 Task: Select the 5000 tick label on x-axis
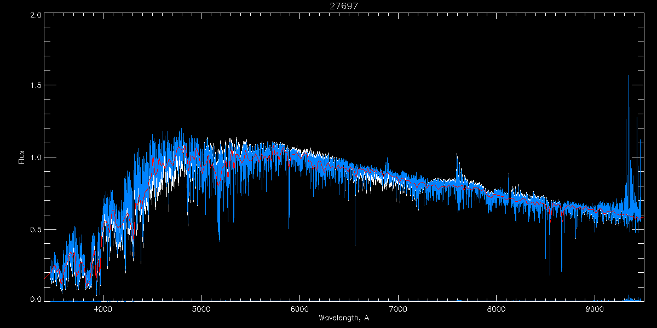[x=201, y=309]
